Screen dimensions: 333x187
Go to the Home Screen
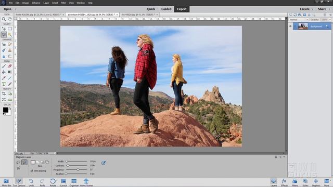[86, 182]
